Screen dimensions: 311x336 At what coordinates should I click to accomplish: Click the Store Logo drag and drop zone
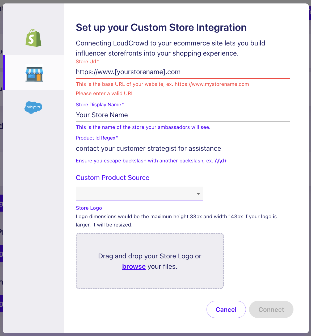coord(150,261)
